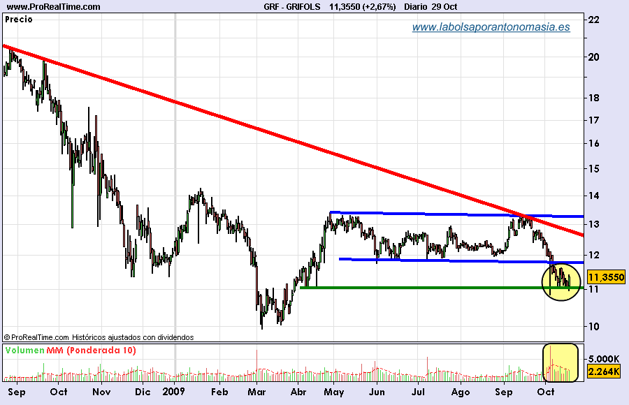This screenshot has height=405, width=629.
Task: Click the 10 price axis label
Action: [x=593, y=326]
